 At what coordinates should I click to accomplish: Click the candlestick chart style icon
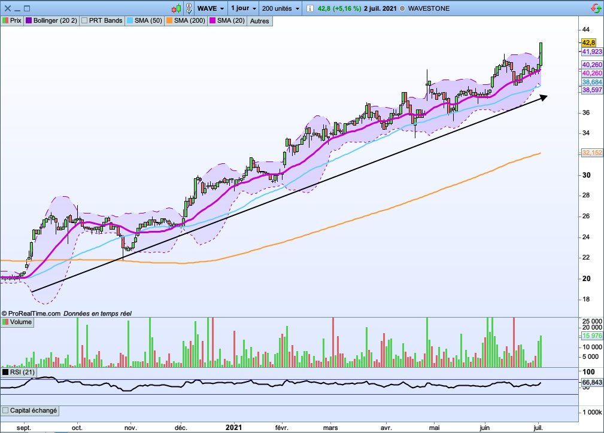coord(175,8)
